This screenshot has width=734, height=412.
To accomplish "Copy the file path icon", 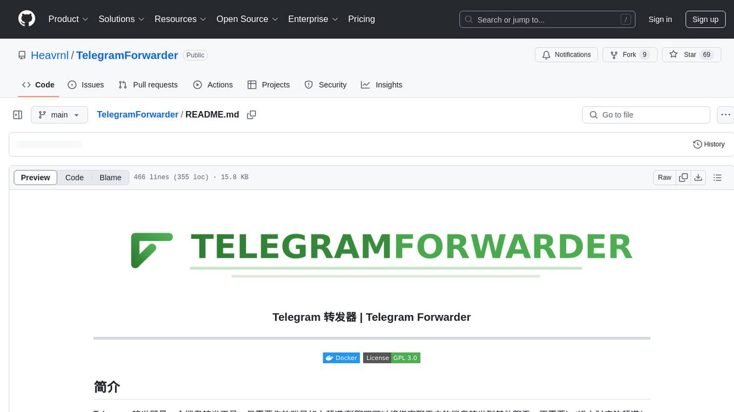I will click(x=251, y=115).
